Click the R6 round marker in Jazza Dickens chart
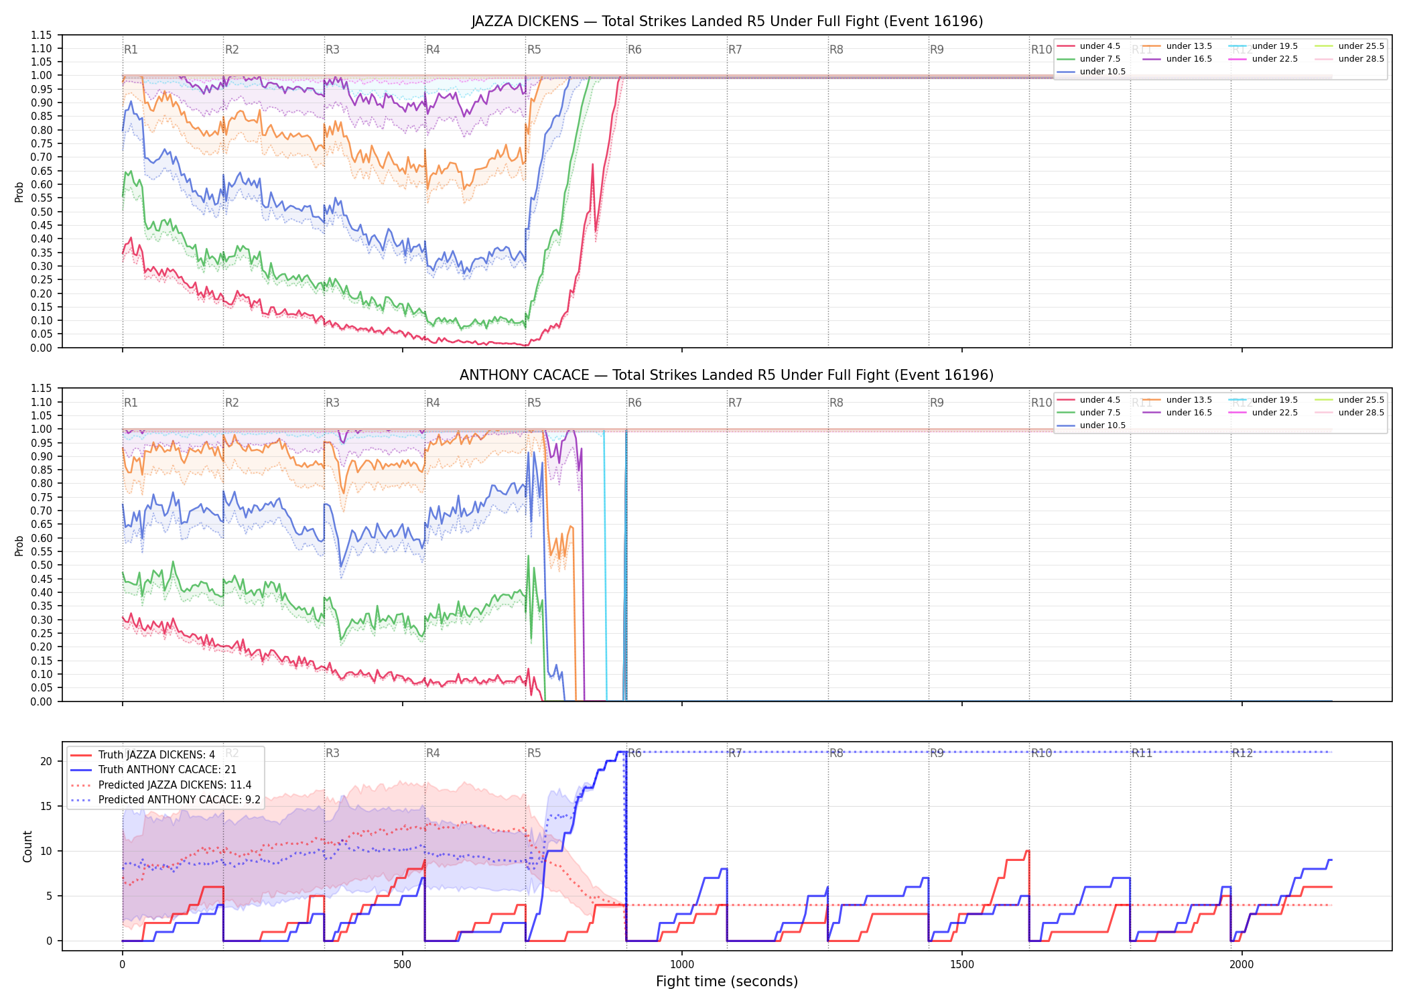 click(x=634, y=50)
